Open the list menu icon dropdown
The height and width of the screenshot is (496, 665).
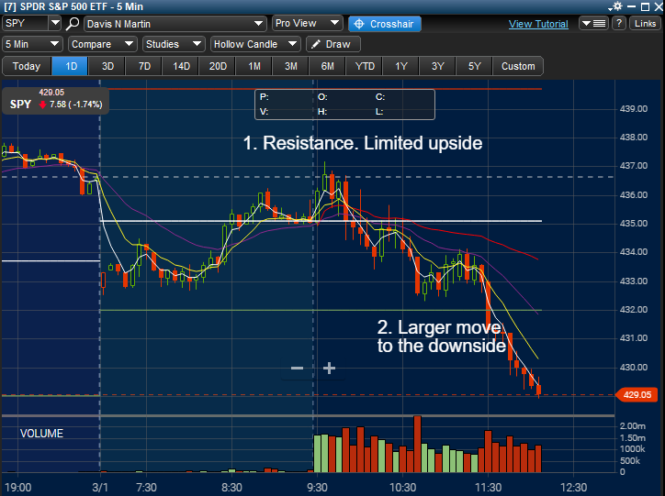[593, 23]
